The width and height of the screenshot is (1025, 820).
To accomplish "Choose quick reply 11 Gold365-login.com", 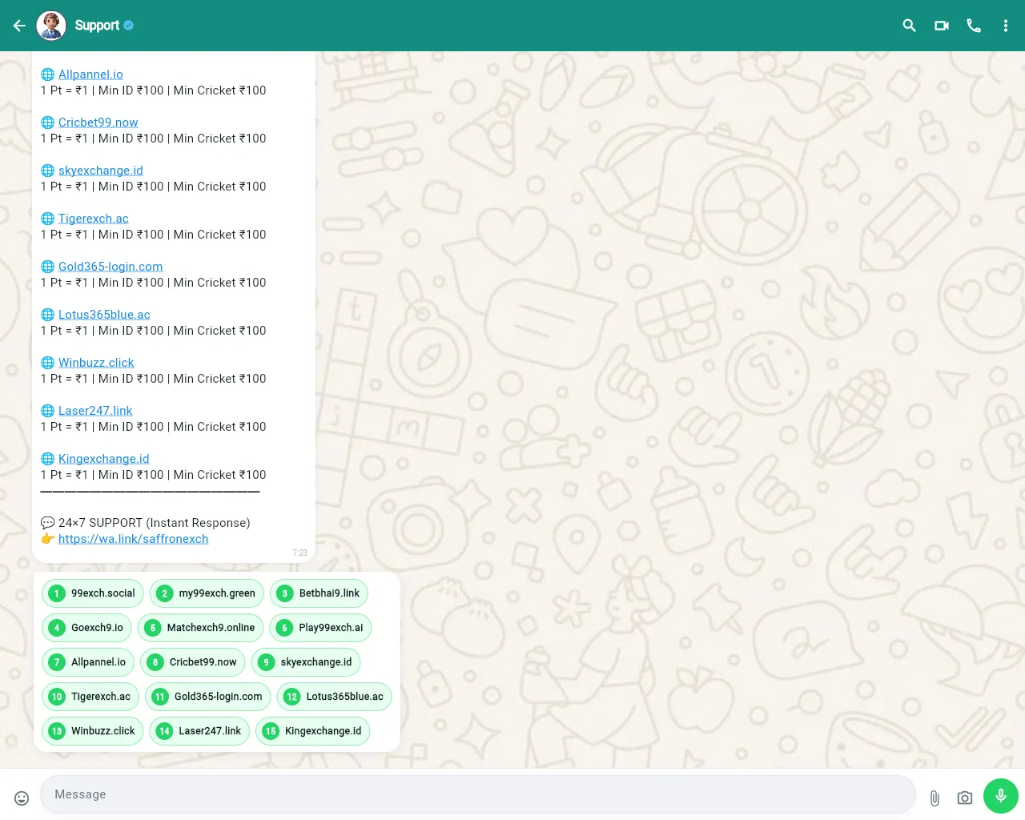I will tap(207, 697).
